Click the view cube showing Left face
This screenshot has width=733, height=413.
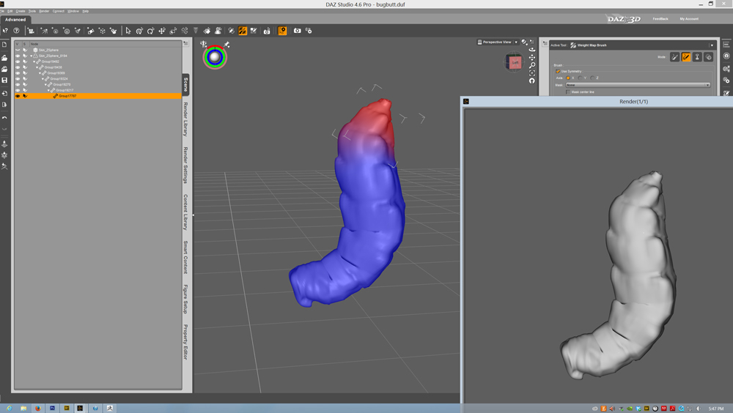click(x=515, y=62)
